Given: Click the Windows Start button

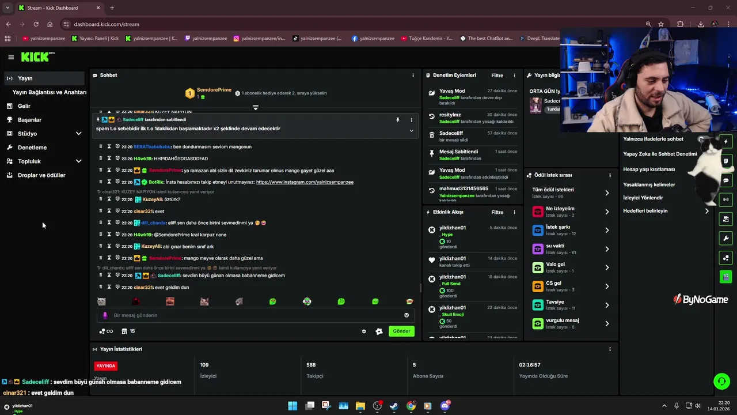Looking at the screenshot, I should 292,406.
